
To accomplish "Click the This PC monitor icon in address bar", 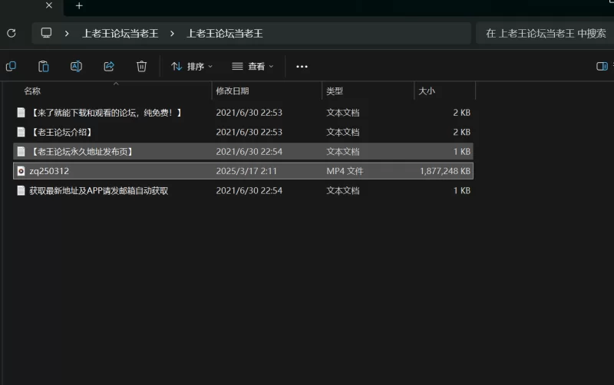I will (x=47, y=33).
